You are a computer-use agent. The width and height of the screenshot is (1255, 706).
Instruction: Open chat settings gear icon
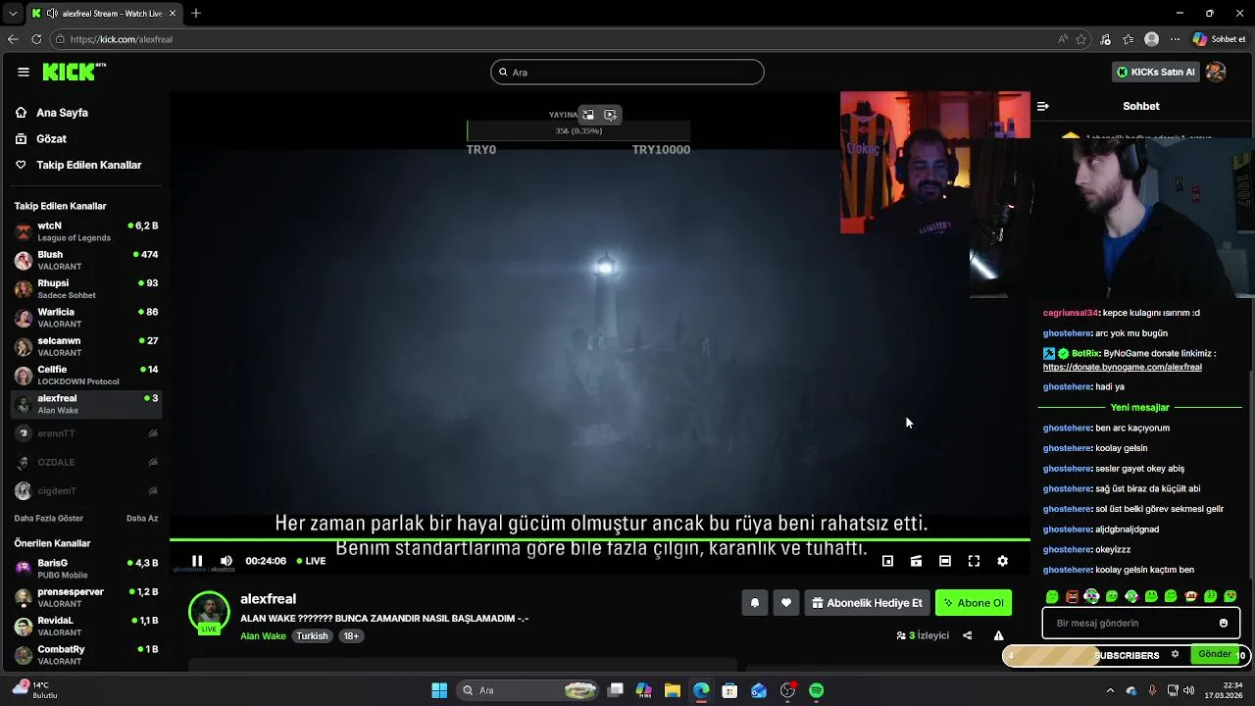1175,654
